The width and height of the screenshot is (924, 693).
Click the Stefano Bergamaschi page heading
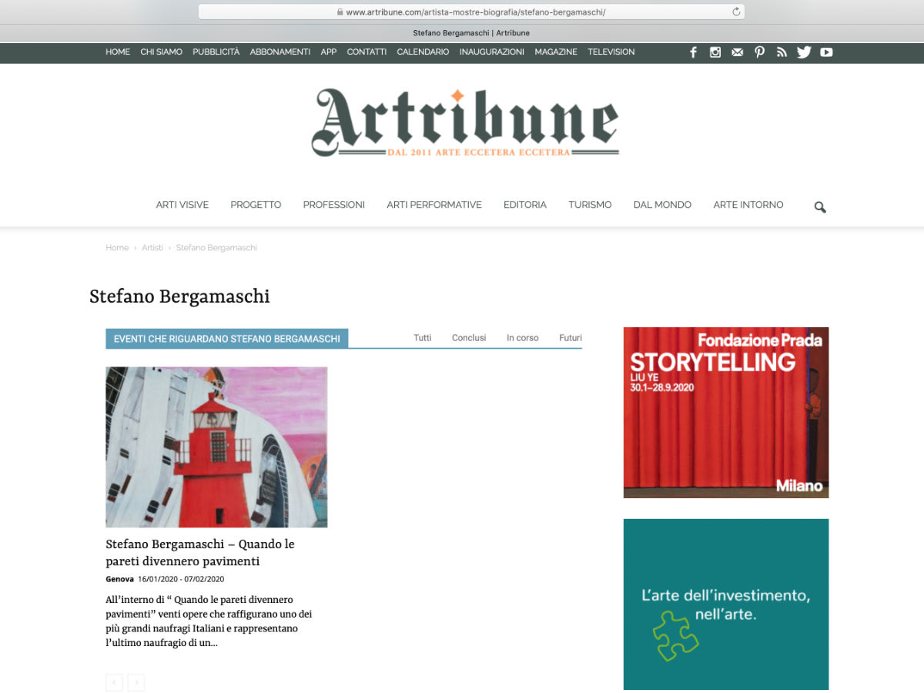(x=179, y=296)
